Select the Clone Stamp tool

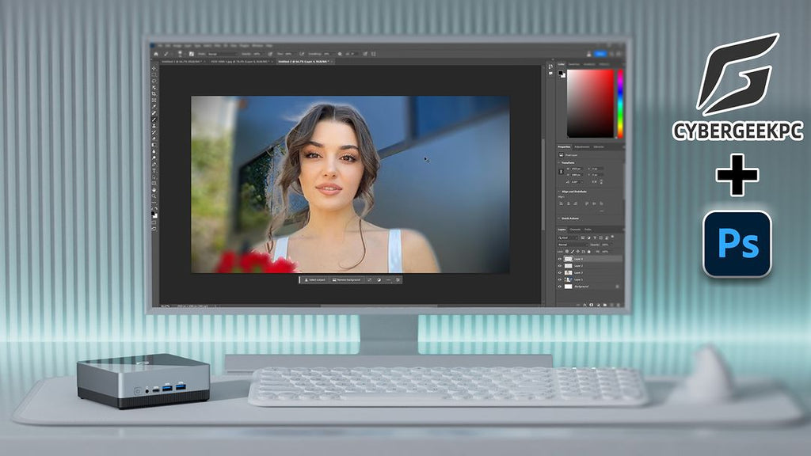pos(154,126)
